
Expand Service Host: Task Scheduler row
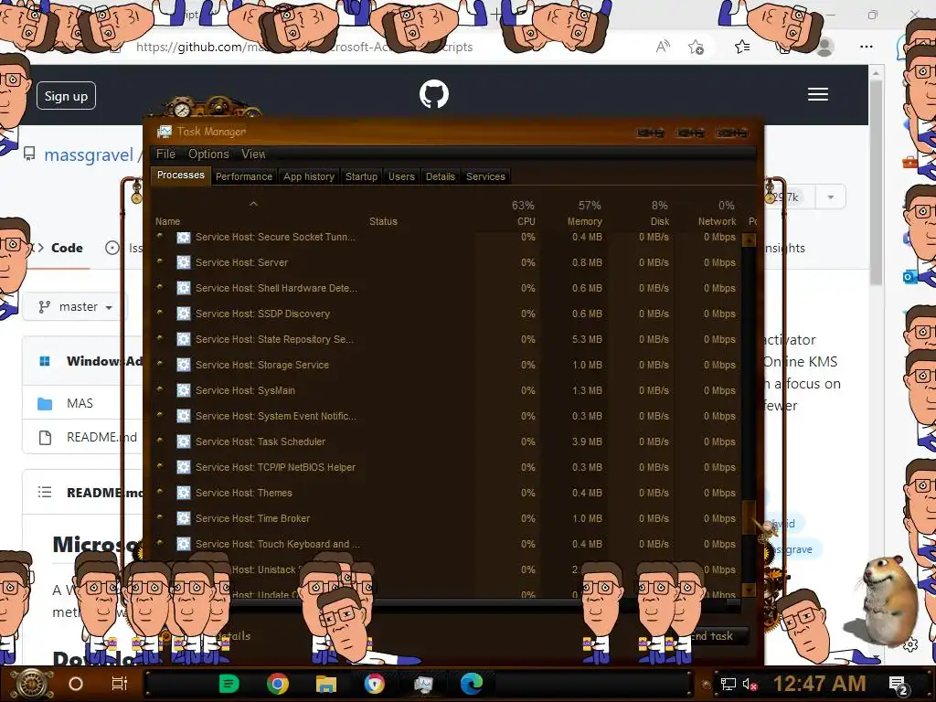point(159,441)
